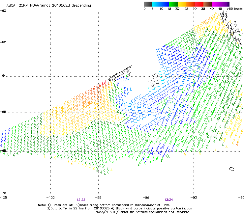Click the longitude label -96
The height and width of the screenshot is (214, 244).
pyautogui.click(x=146, y=198)
